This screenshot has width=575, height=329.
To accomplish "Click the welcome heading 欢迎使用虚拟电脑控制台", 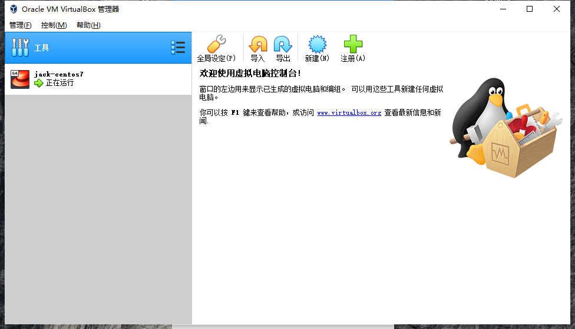I will [250, 73].
